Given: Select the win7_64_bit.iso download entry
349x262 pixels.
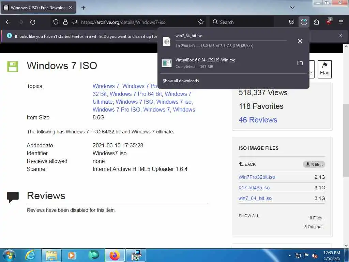Looking at the screenshot, I should 233,41.
